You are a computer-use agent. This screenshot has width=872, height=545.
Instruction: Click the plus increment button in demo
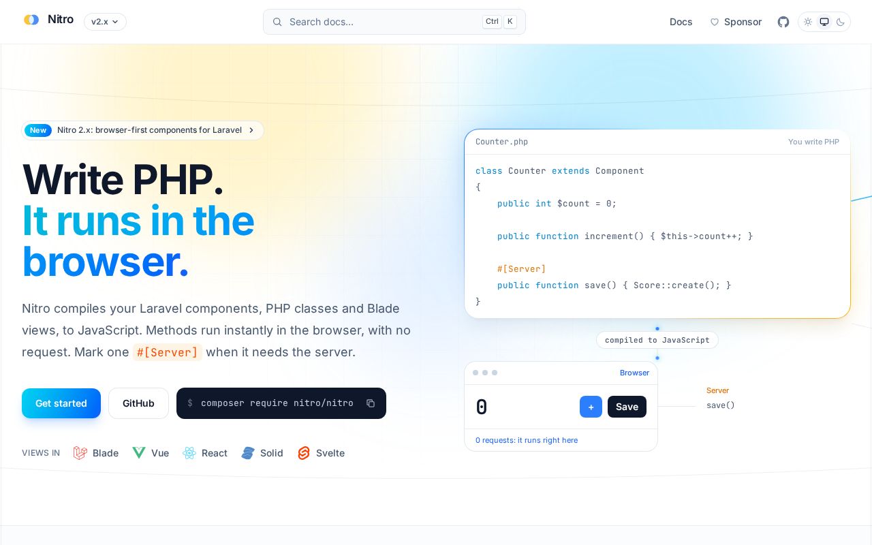click(x=591, y=407)
